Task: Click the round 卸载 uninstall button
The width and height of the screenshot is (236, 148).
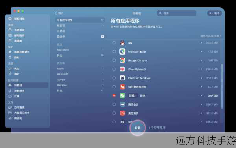Action: (137, 128)
